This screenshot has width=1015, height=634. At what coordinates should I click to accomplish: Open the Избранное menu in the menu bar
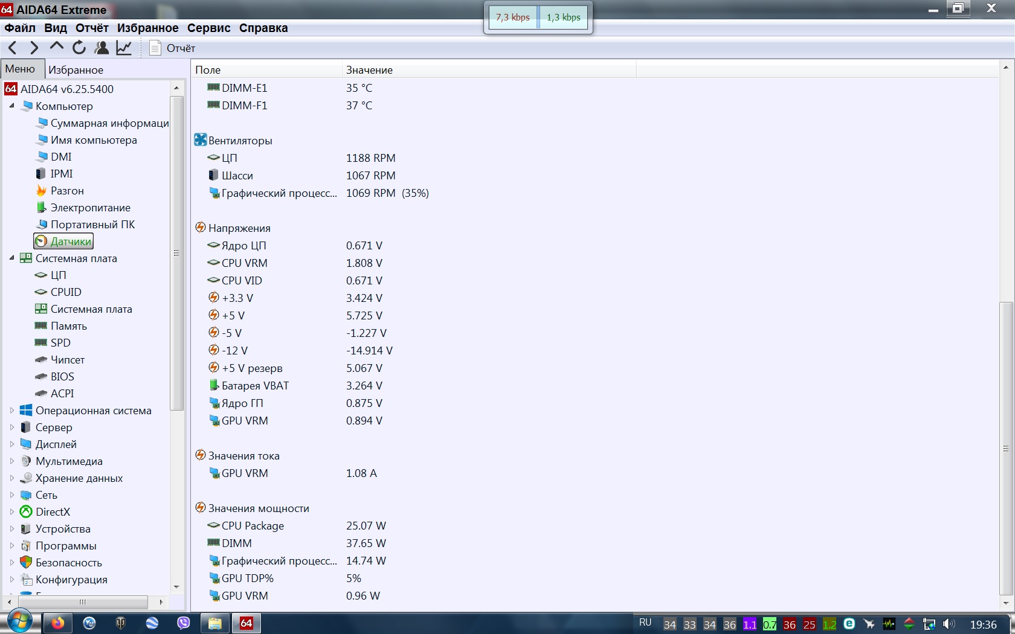point(148,28)
